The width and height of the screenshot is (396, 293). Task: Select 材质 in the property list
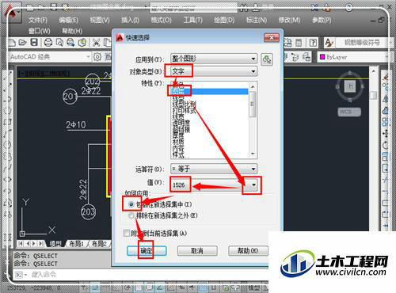(178, 142)
